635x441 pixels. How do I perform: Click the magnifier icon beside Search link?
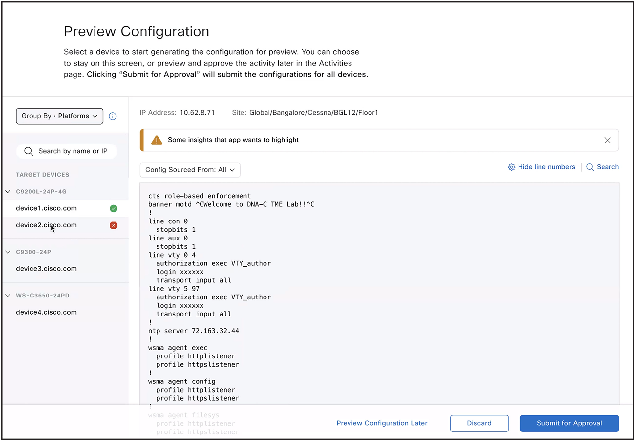(x=590, y=167)
